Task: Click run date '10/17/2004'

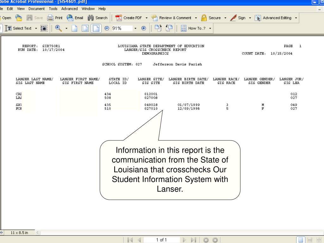Action: 53,50
